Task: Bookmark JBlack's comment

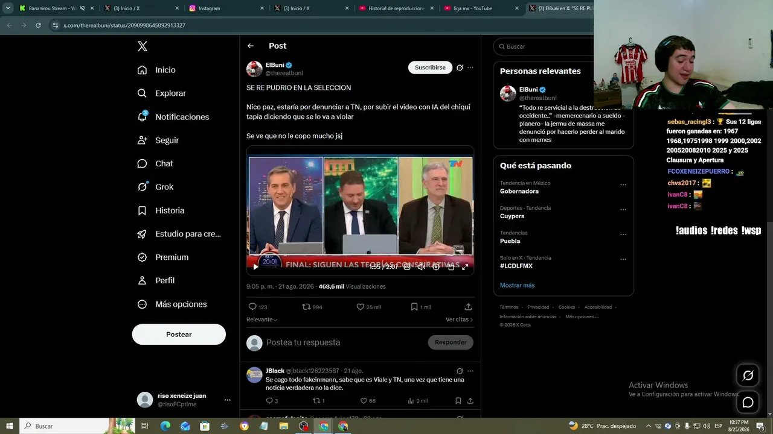Action: [458, 401]
